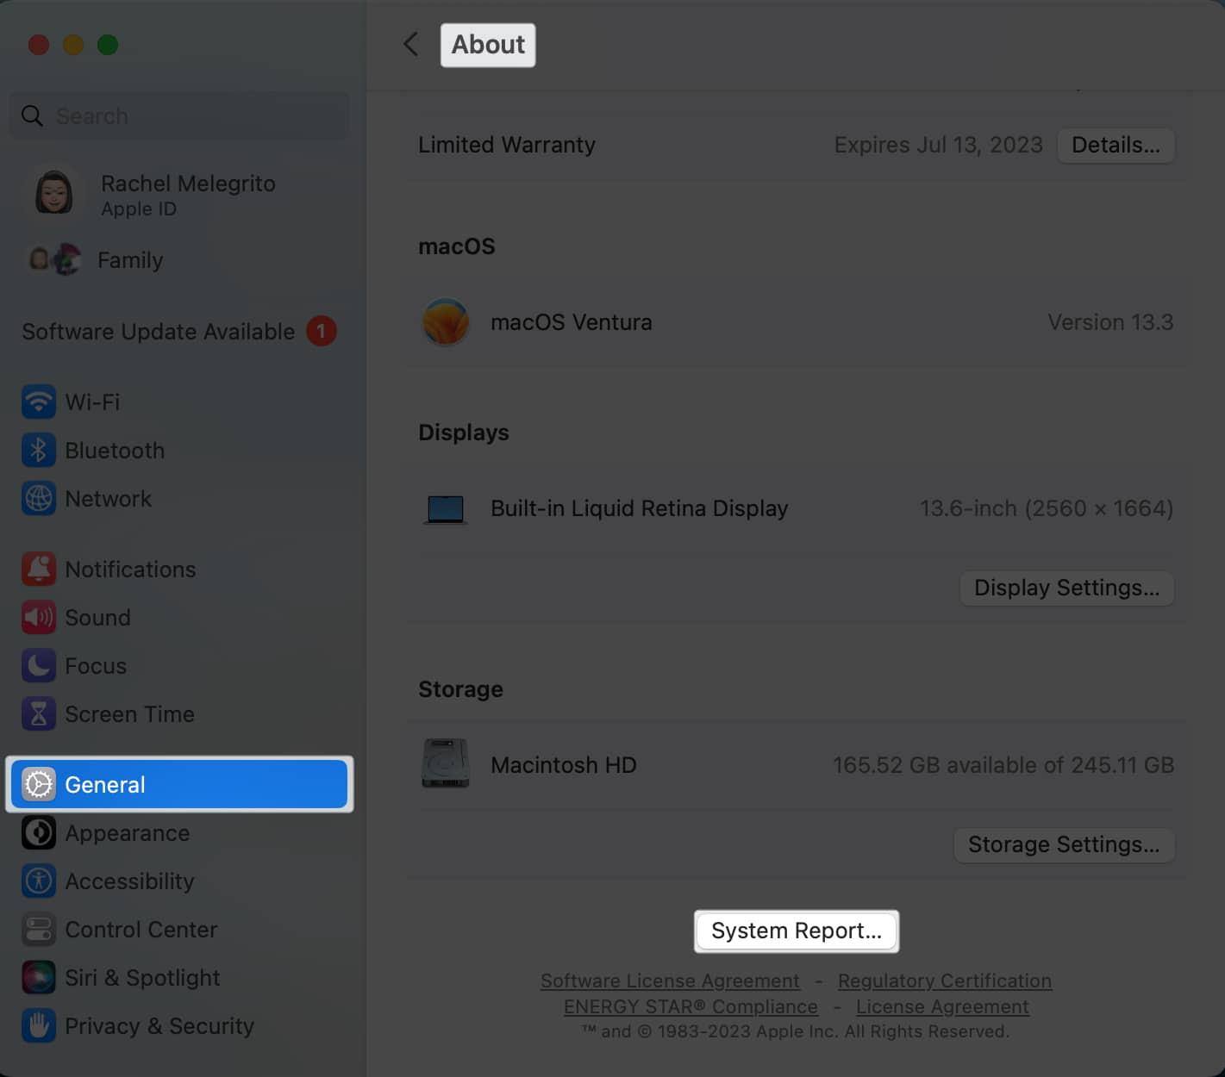Screen dimensions: 1225x1077
Task: Click the Privacy & Security hand icon
Action: [39, 1025]
